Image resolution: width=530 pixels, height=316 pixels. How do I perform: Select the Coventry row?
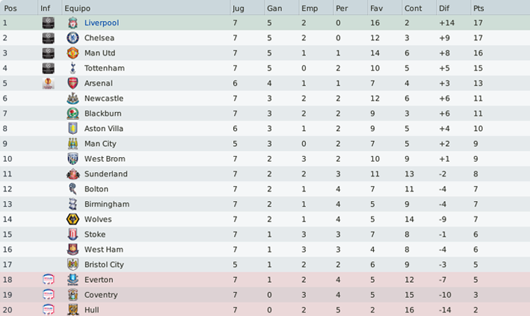[265, 295]
